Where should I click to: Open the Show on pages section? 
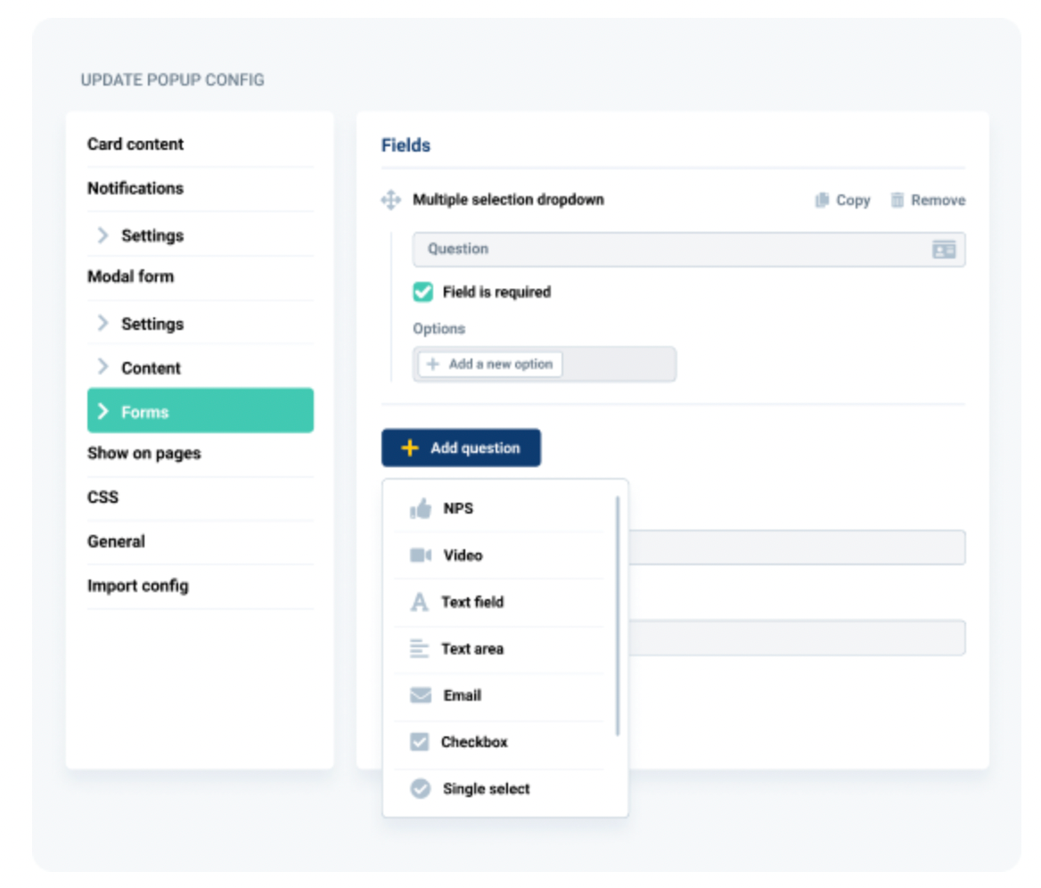(144, 454)
